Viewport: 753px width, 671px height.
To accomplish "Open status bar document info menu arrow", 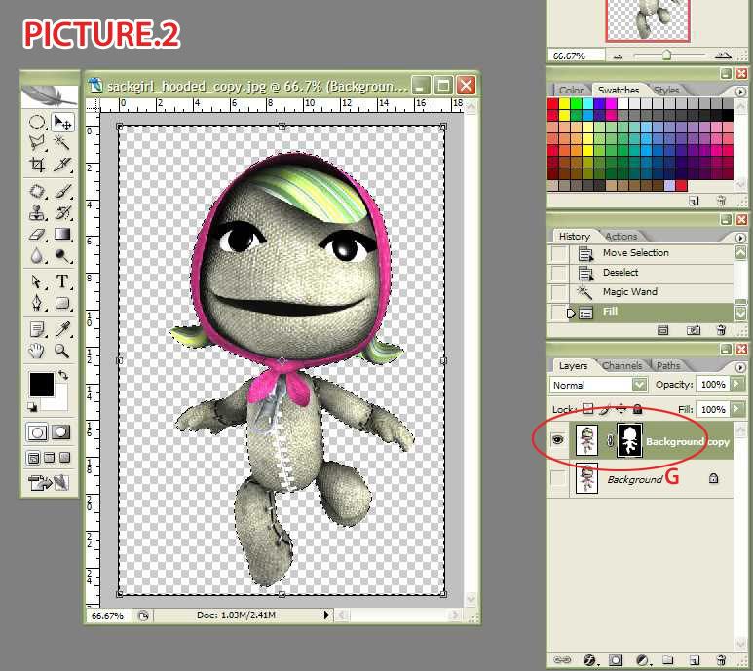I will click(x=326, y=615).
